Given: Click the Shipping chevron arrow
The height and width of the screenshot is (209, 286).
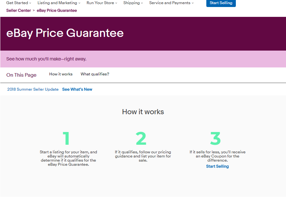Looking at the screenshot, I should coord(142,3).
